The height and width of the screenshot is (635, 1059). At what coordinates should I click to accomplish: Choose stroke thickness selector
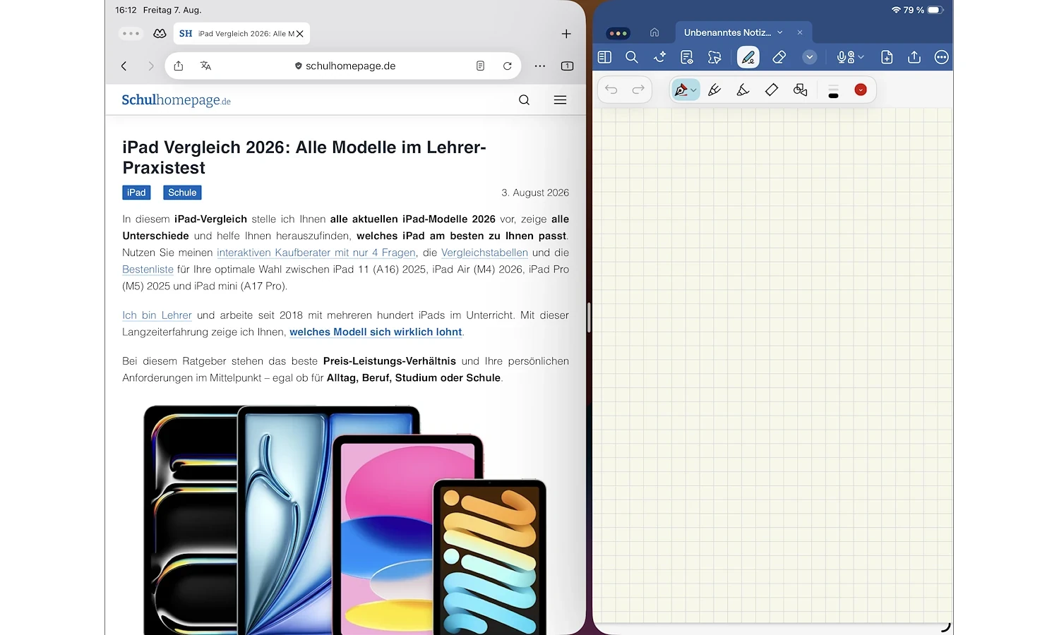point(833,90)
